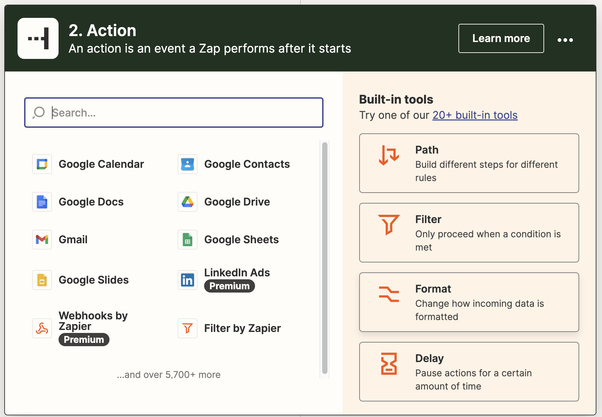Image resolution: width=602 pixels, height=417 pixels.
Task: Focus the Search apps input field
Action: coord(174,113)
